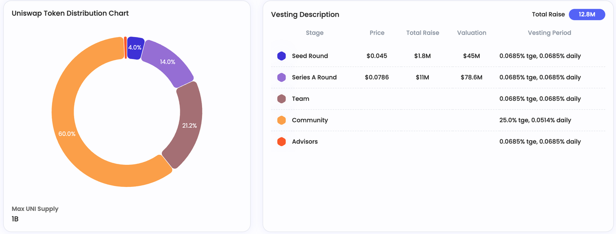Click the Series A $78.6M valuation cell
The height and width of the screenshot is (234, 616).
click(x=471, y=77)
